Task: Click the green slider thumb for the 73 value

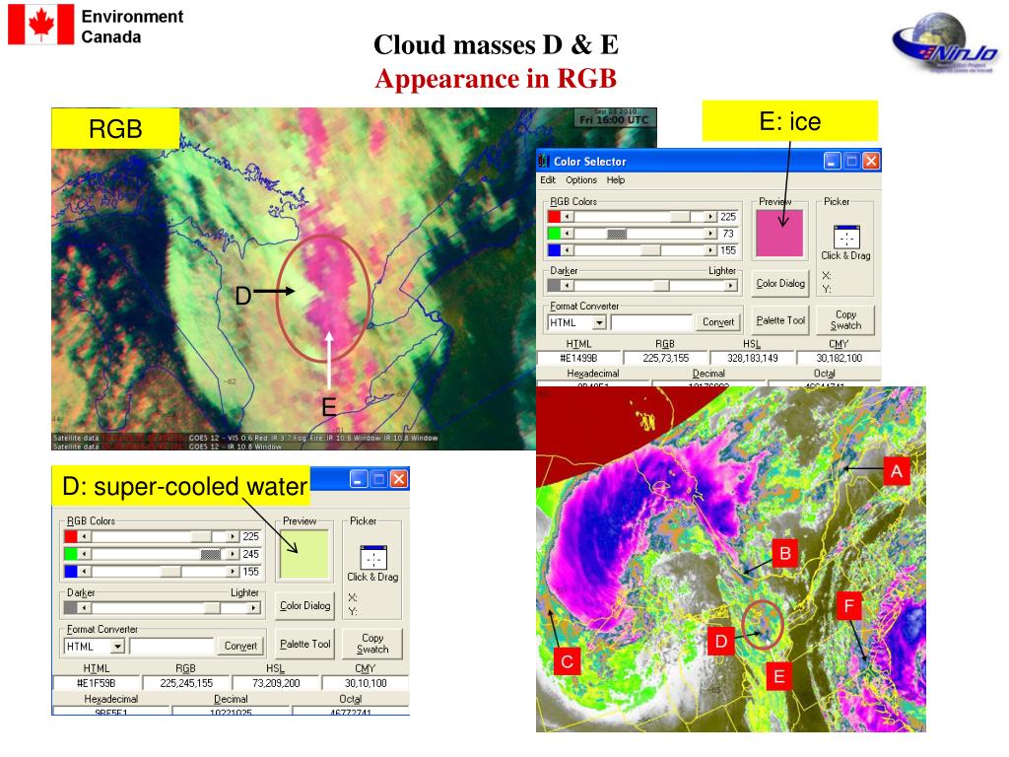Action: pyautogui.click(x=617, y=234)
